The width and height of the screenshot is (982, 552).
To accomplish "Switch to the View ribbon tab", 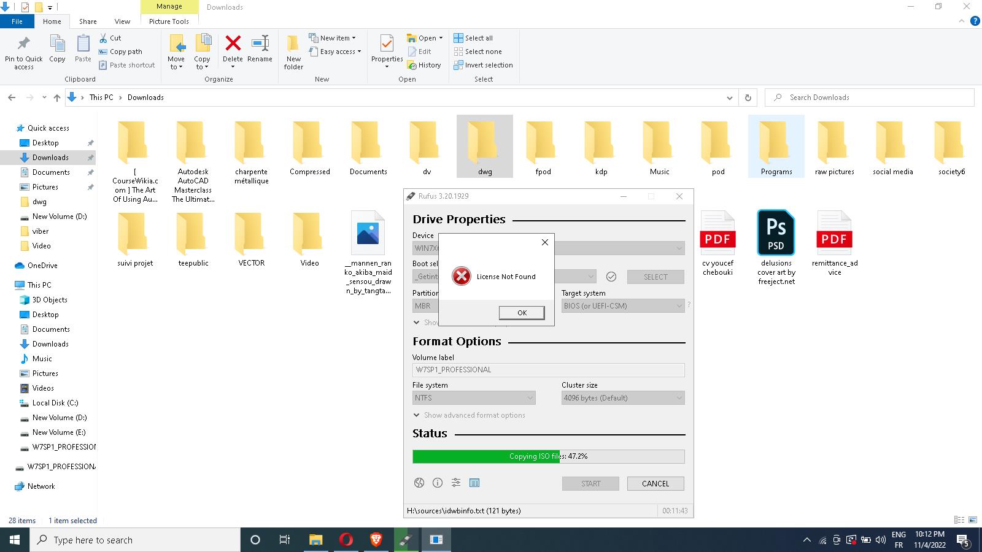I will 122,21.
